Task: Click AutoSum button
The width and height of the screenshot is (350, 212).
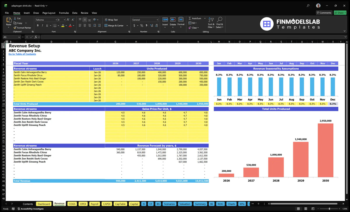Action: (x=195, y=18)
